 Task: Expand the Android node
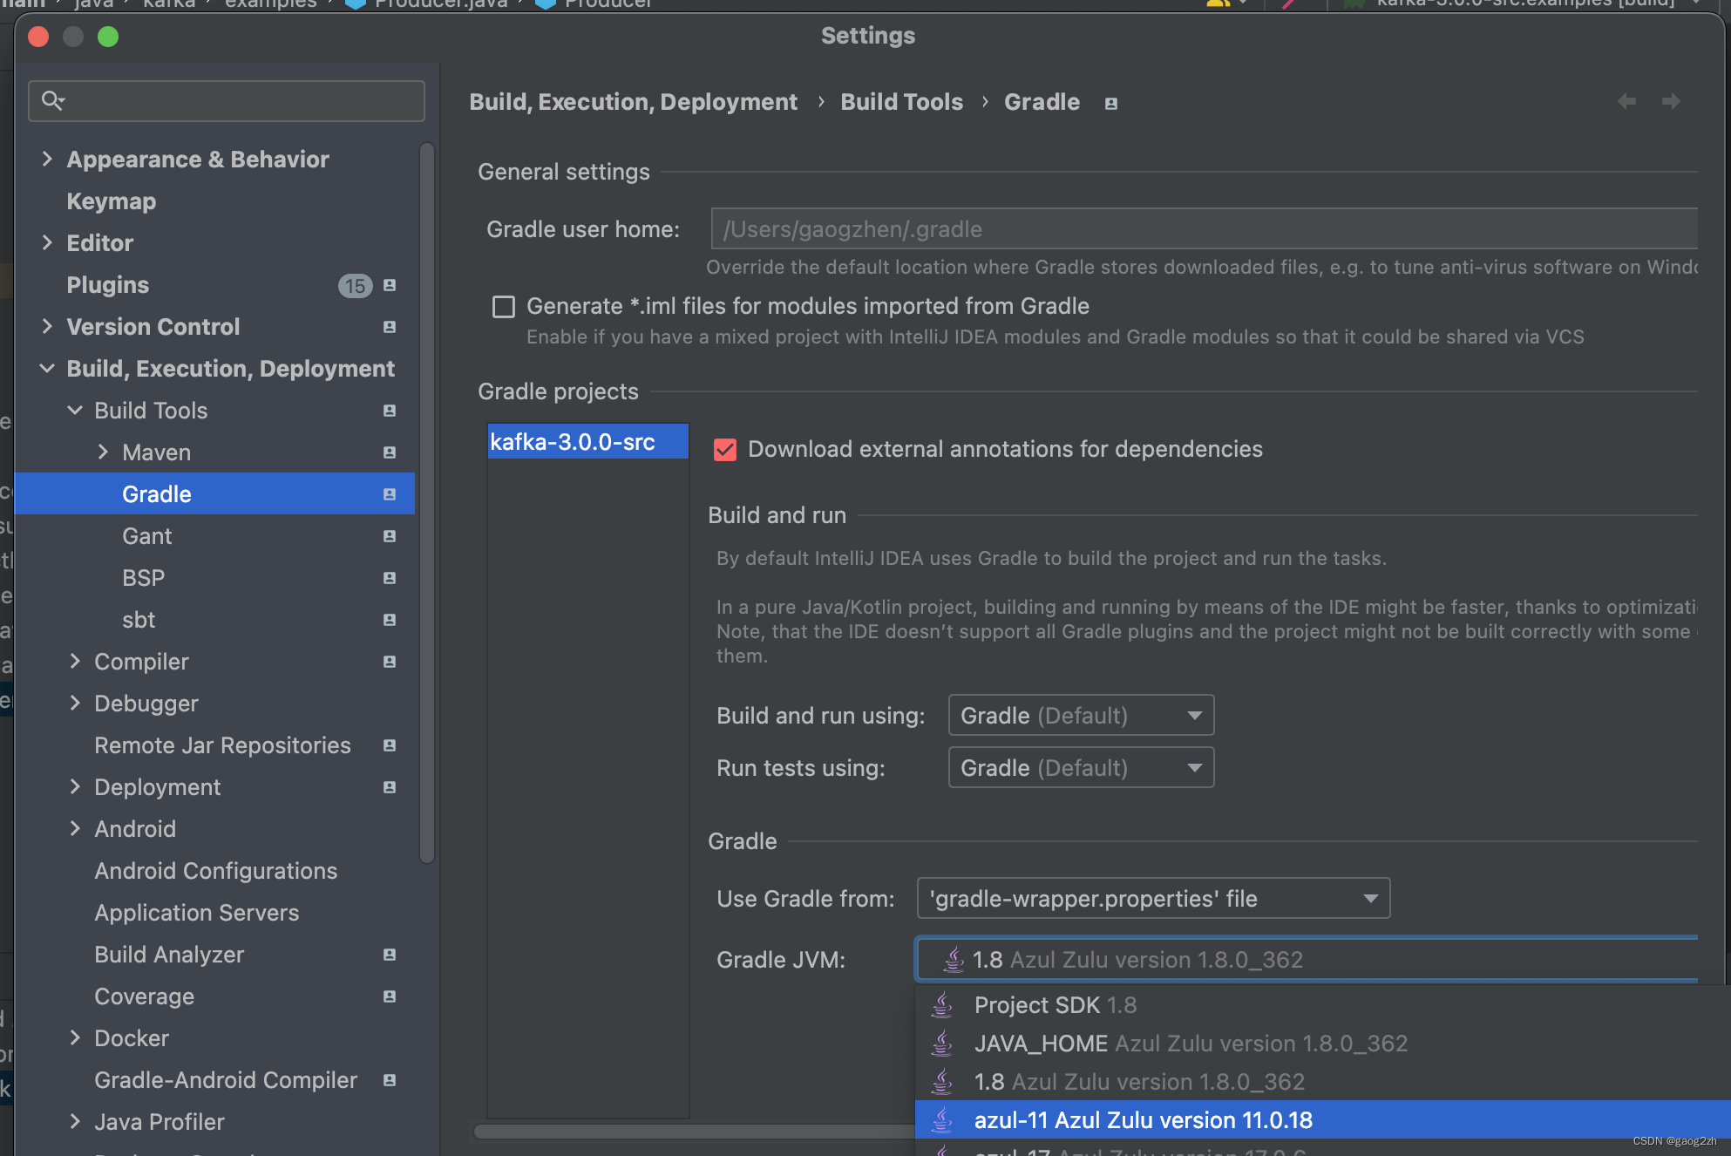pos(75,829)
